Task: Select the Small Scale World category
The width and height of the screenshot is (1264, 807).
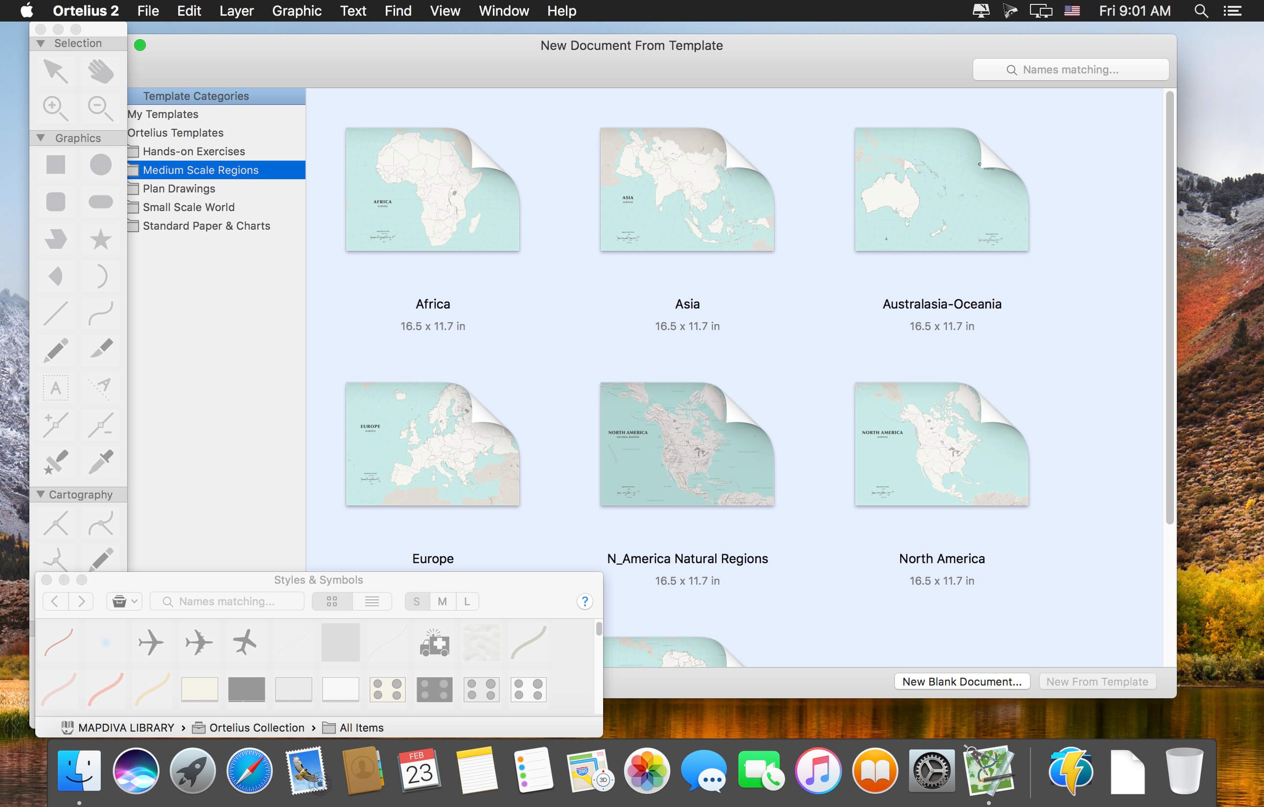Action: [x=188, y=207]
